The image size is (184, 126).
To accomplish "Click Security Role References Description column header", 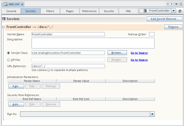I will click(130, 99).
